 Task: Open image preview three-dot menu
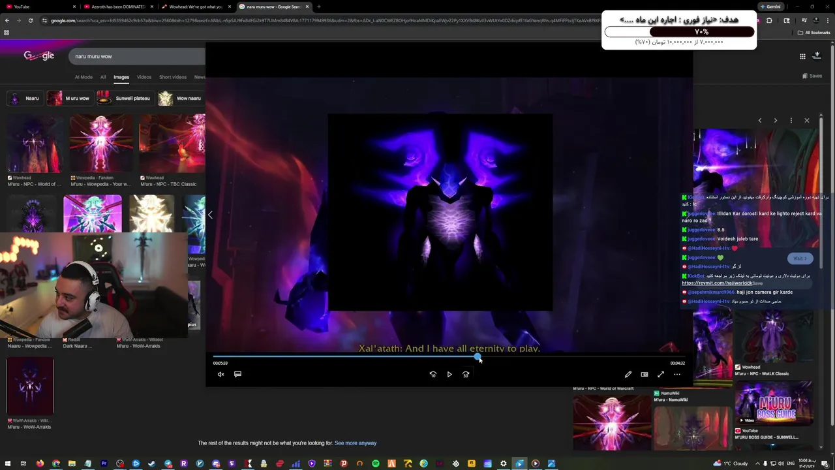click(x=791, y=120)
